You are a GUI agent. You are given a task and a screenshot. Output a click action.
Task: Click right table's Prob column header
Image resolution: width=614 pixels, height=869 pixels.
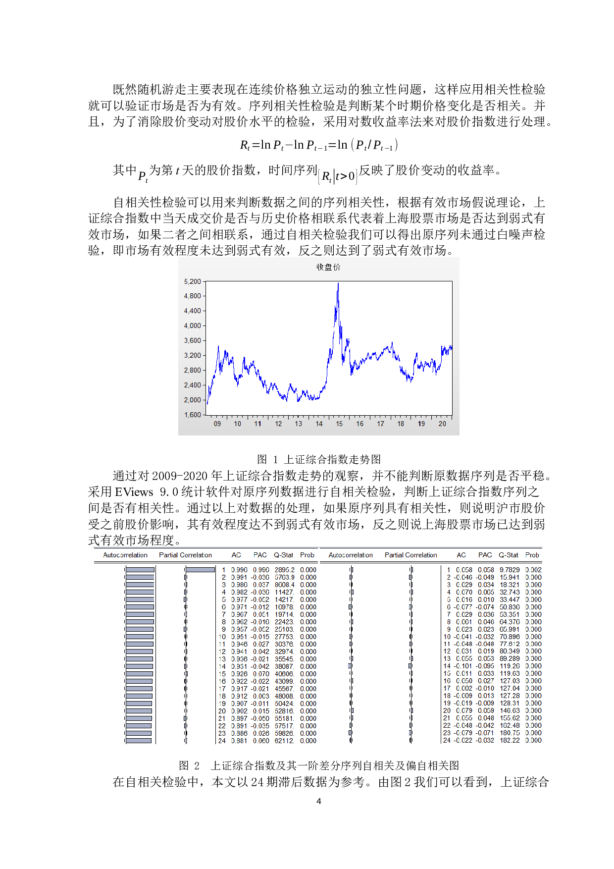532,555
